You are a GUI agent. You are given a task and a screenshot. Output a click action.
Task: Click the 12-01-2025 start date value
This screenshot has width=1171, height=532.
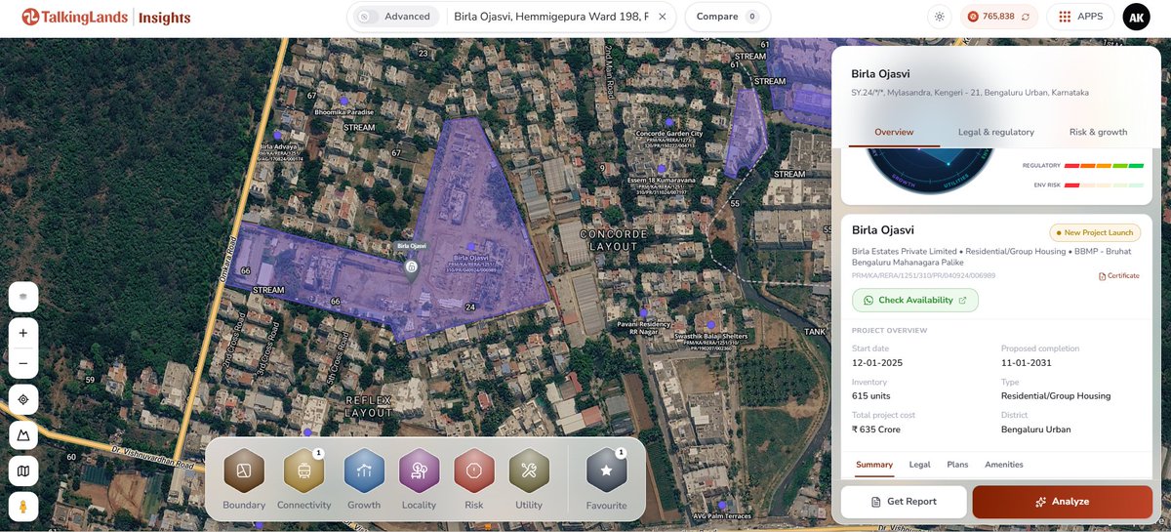877,363
